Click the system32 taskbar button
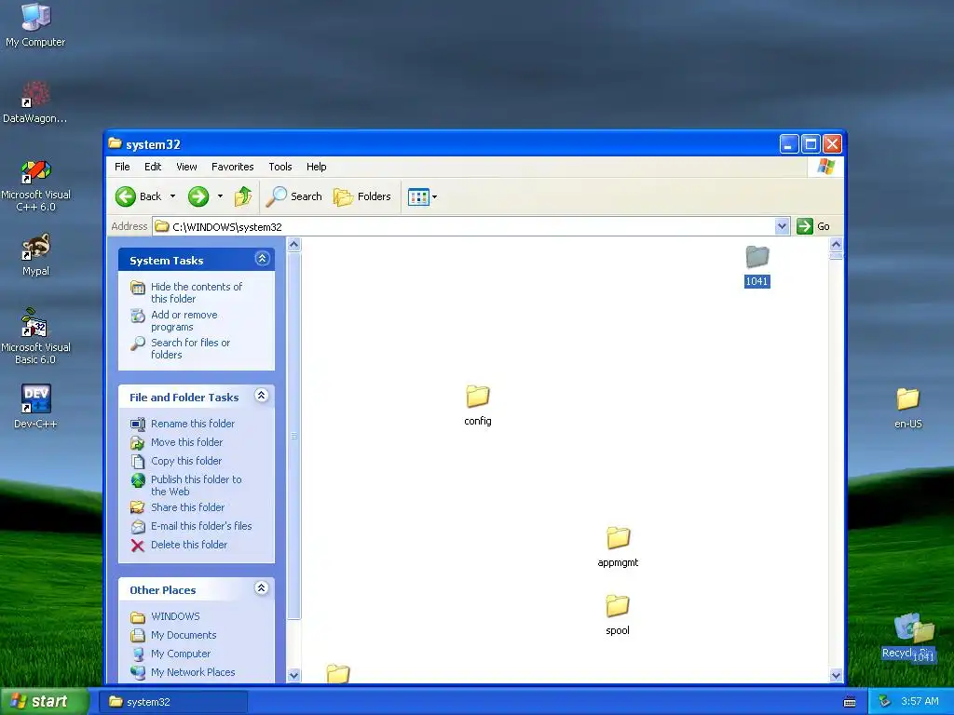This screenshot has width=954, height=715. pyautogui.click(x=174, y=702)
